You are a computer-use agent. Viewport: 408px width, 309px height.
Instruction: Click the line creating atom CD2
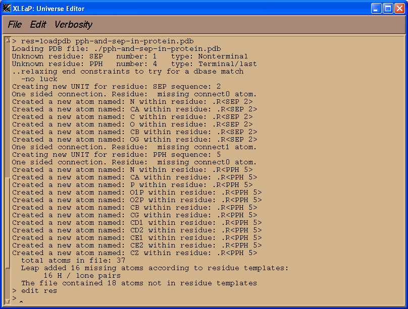tap(137, 230)
